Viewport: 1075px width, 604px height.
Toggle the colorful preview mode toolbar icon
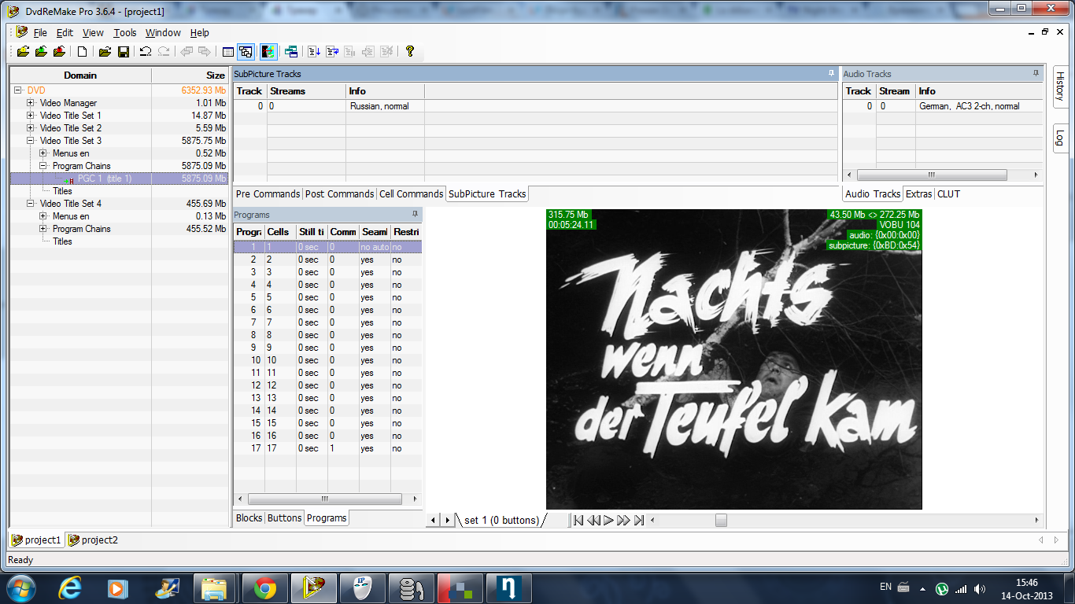click(x=268, y=52)
